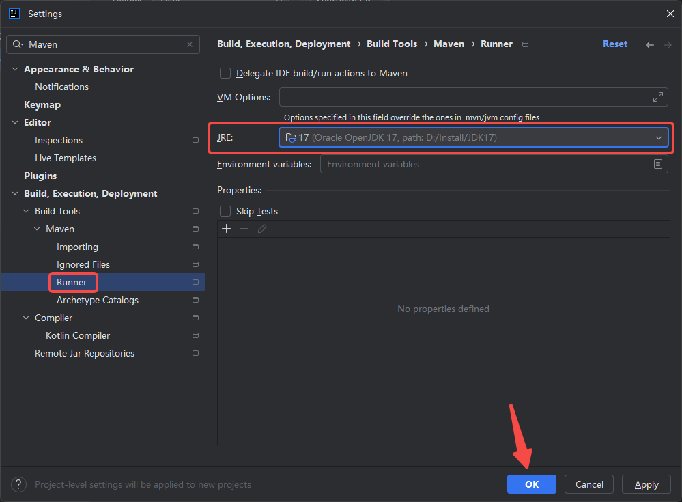
Task: Open the JRE dropdown list
Action: (659, 137)
